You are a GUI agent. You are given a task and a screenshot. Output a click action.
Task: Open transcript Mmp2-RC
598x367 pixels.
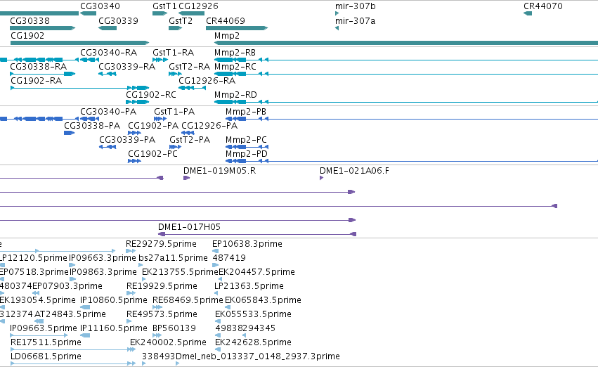[235, 66]
